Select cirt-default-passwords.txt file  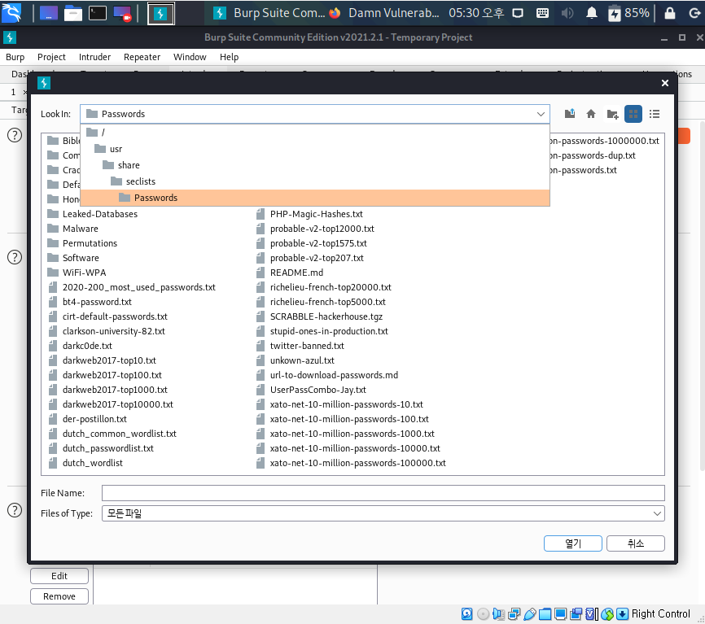coord(108,316)
